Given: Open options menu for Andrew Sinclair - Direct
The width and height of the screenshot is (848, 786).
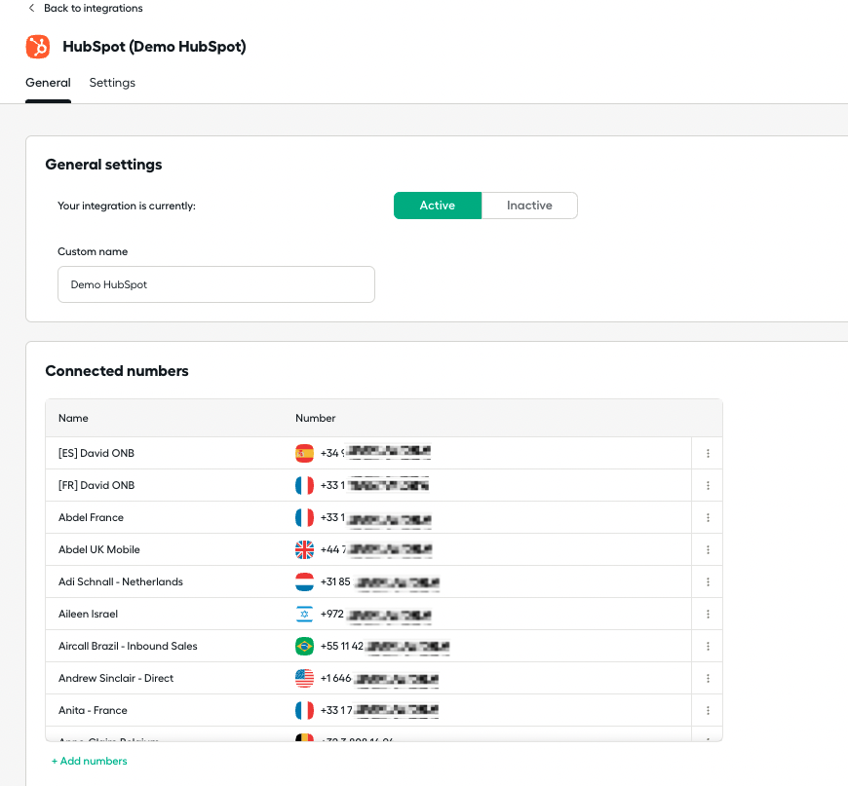Looking at the screenshot, I should point(708,678).
